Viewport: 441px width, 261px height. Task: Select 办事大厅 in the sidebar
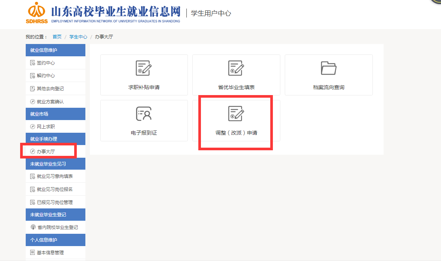tap(45, 151)
